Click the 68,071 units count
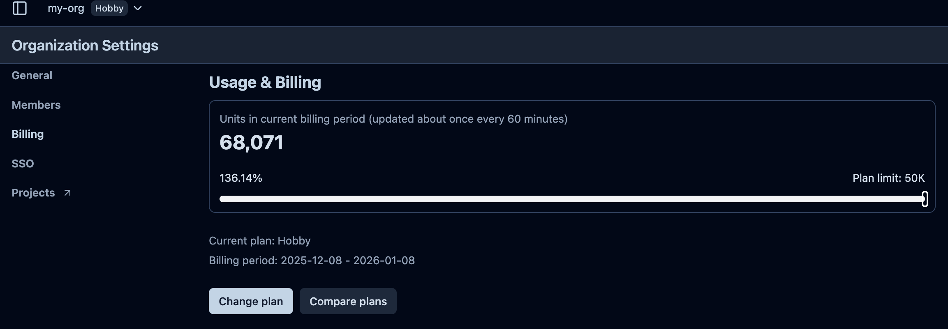948x329 pixels. 251,143
